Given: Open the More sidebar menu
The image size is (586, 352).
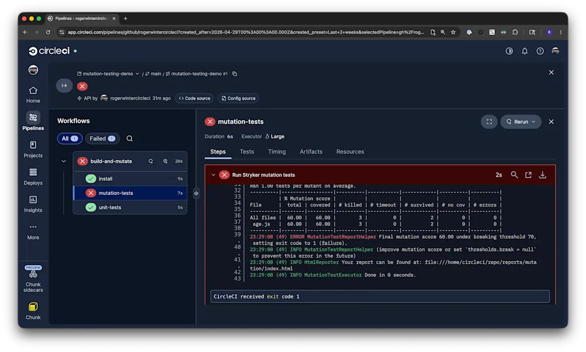Looking at the screenshot, I should click(33, 231).
